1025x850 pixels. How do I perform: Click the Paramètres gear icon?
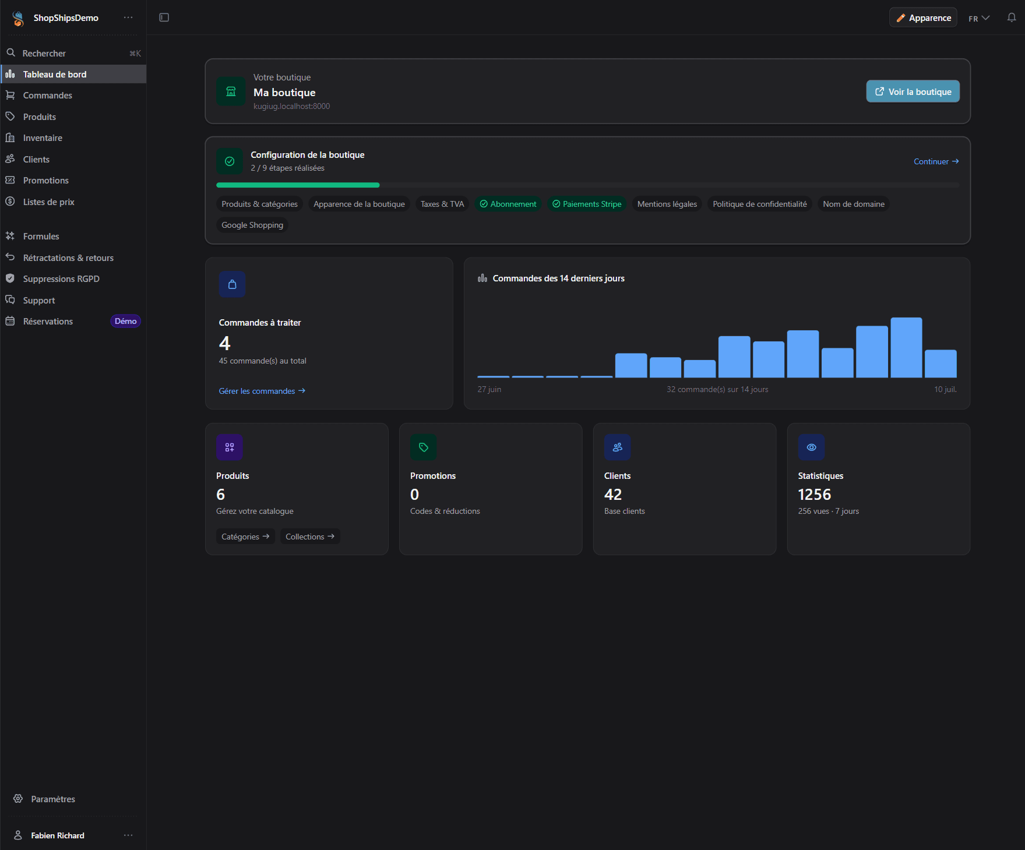point(18,799)
